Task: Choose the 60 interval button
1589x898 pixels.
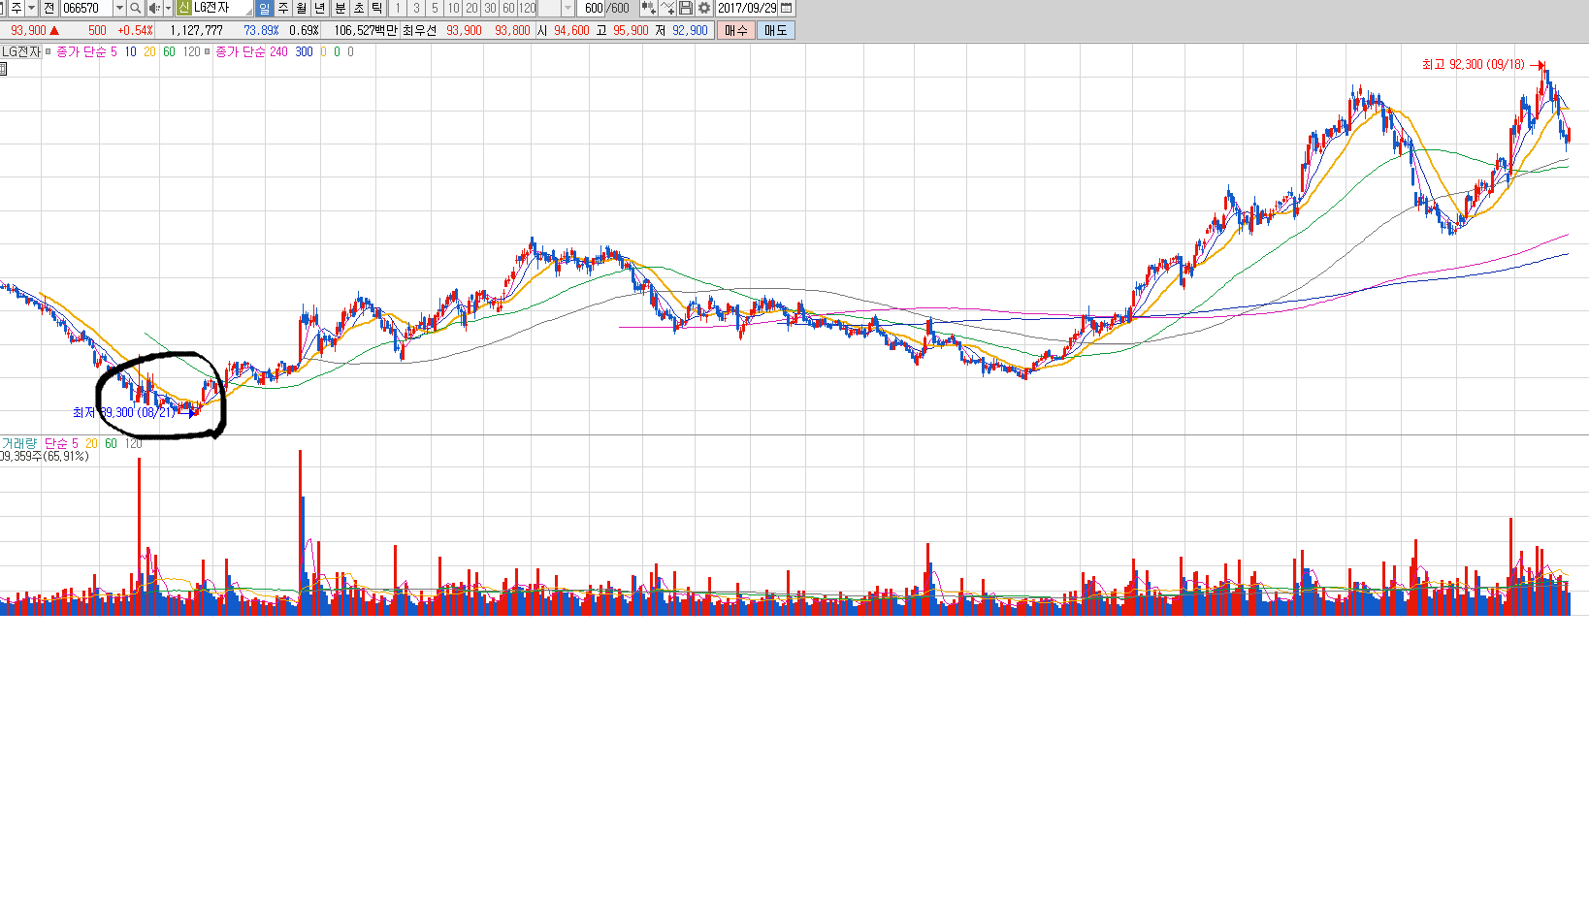Action: coord(508,8)
